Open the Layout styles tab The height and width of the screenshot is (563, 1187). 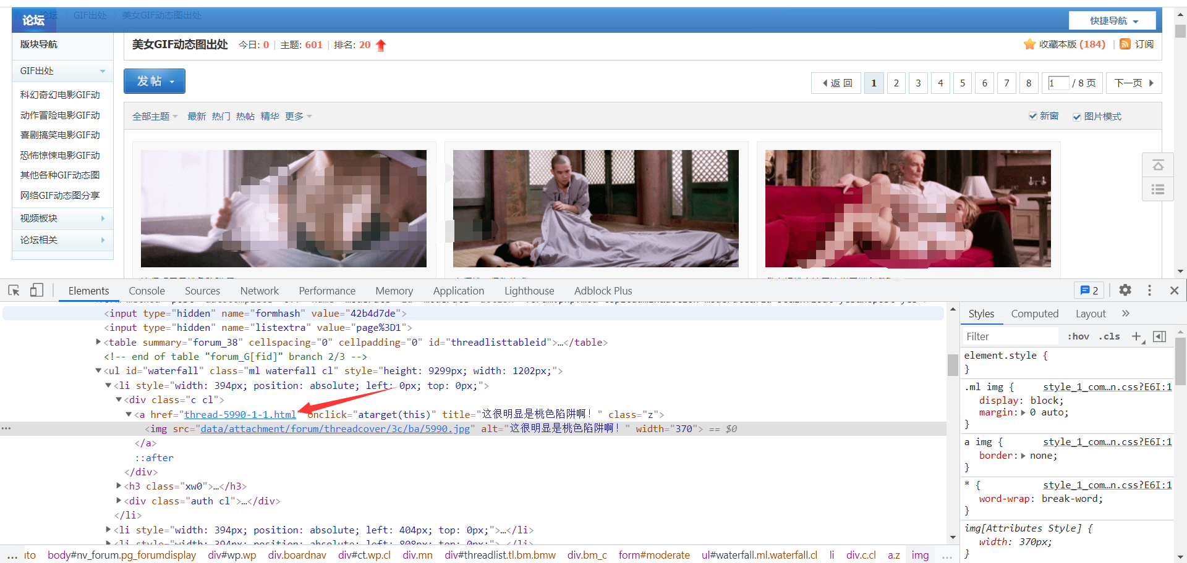coord(1091,314)
